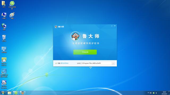Open the Windows Start menu orb
The image size is (170, 95).
tap(3, 93)
